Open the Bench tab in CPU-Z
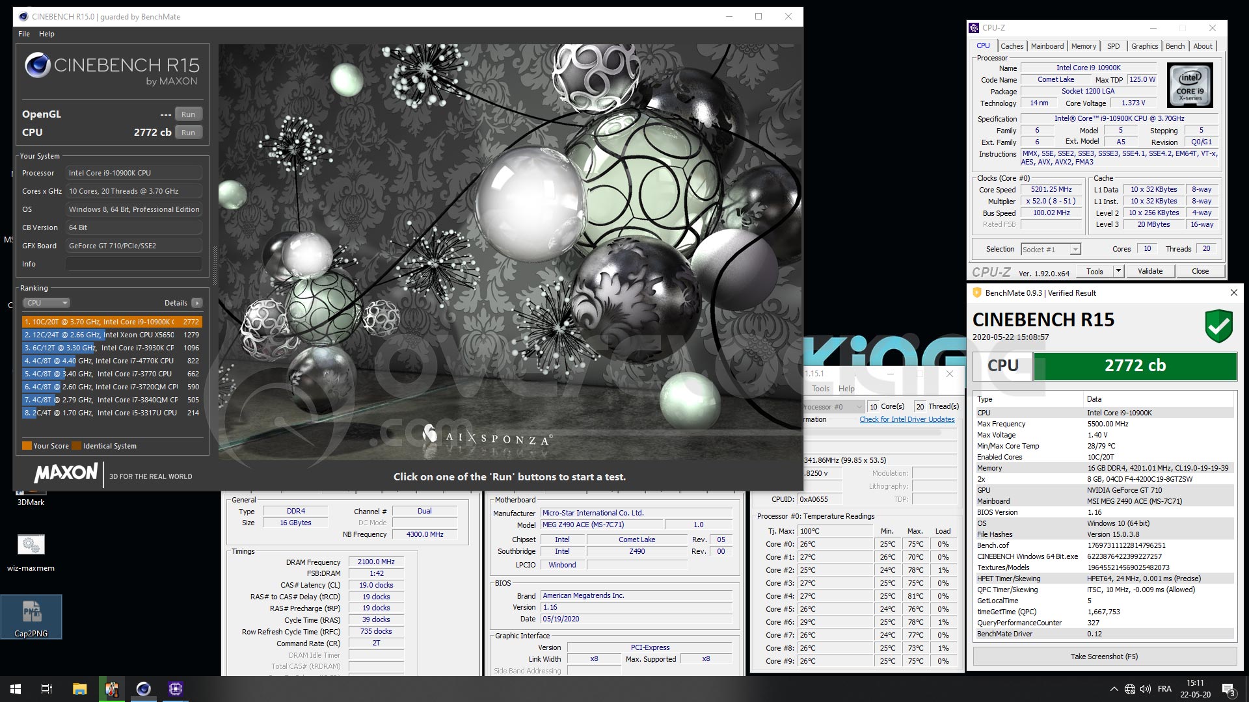This screenshot has width=1249, height=702. [1175, 46]
